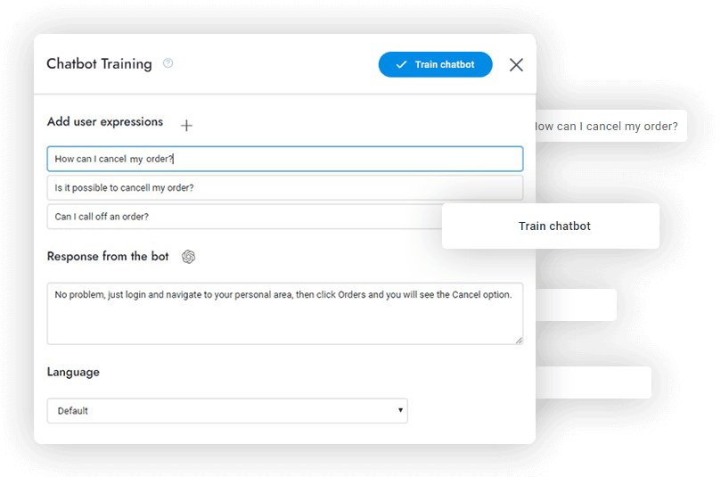Select the "Is it possible to cancell" expression field
Screen dimensions: 721x477
click(284, 187)
